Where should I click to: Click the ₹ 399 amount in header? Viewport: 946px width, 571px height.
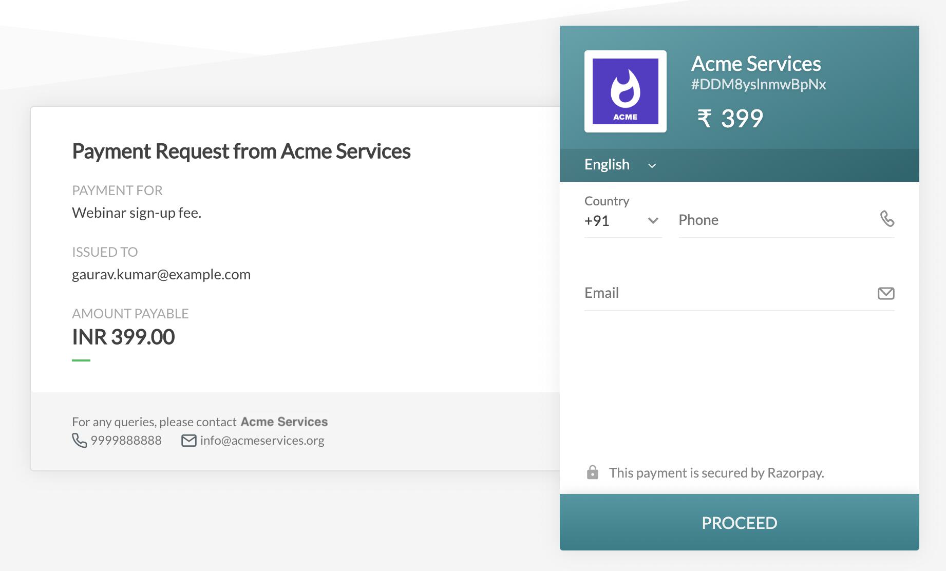click(x=730, y=119)
